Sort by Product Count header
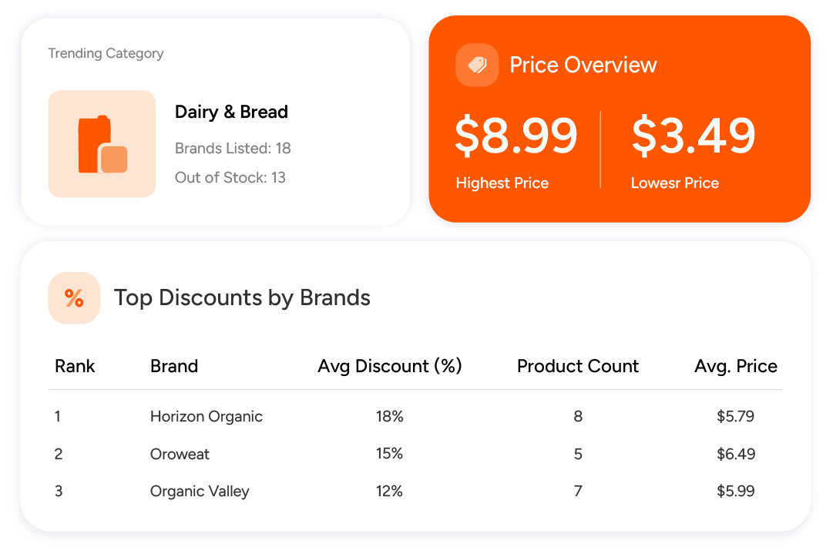The image size is (833, 554). point(578,366)
